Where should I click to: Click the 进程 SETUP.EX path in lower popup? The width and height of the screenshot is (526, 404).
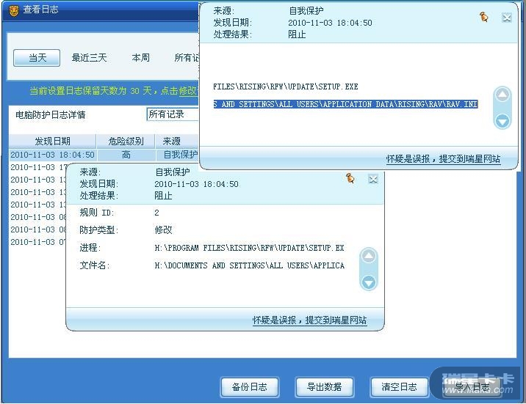click(x=249, y=248)
